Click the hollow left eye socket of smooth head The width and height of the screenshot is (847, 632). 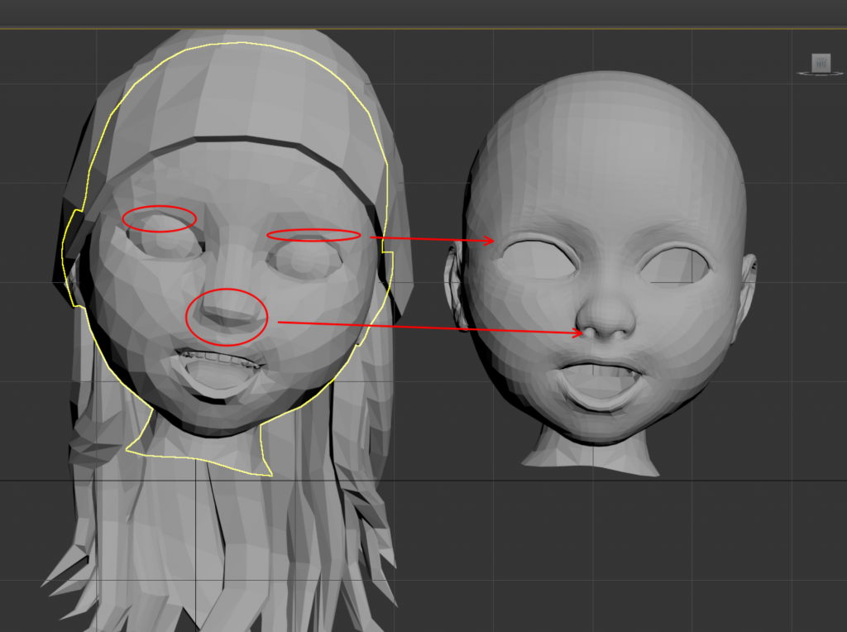pyautogui.click(x=538, y=261)
